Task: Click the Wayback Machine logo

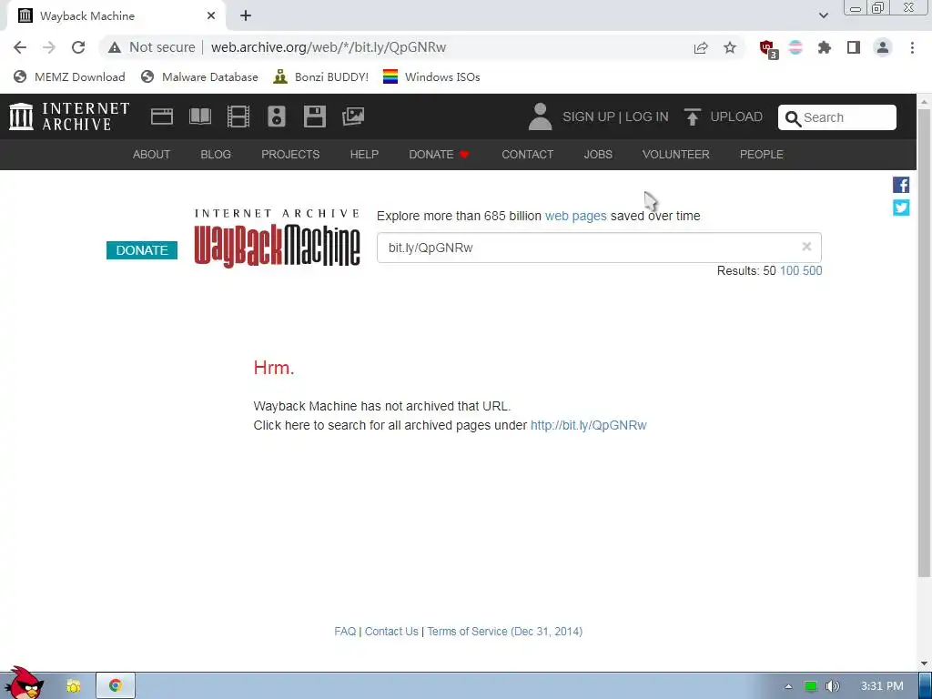Action: 277,238
